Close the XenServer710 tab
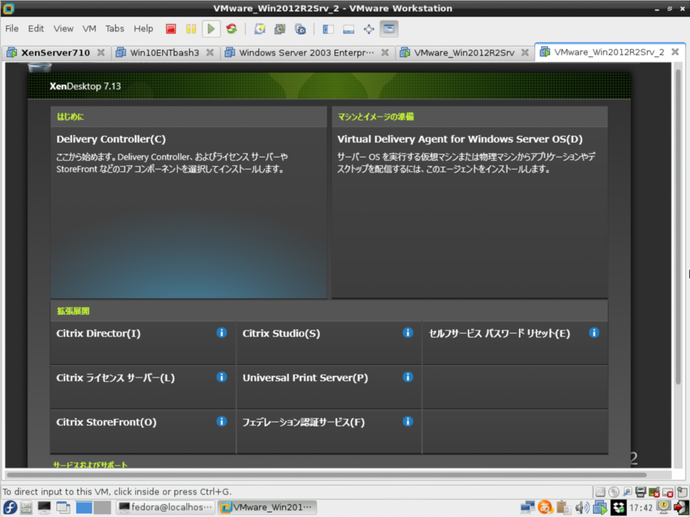The height and width of the screenshot is (517, 690). pyautogui.click(x=101, y=53)
